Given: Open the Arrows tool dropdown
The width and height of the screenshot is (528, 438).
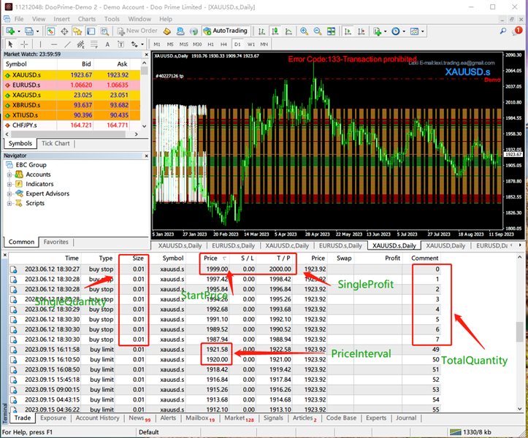Looking at the screenshot, I should pos(142,44).
